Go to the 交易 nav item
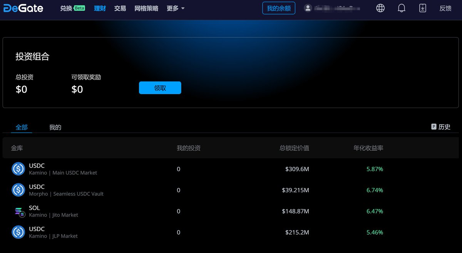This screenshot has height=253, width=462. (120, 8)
